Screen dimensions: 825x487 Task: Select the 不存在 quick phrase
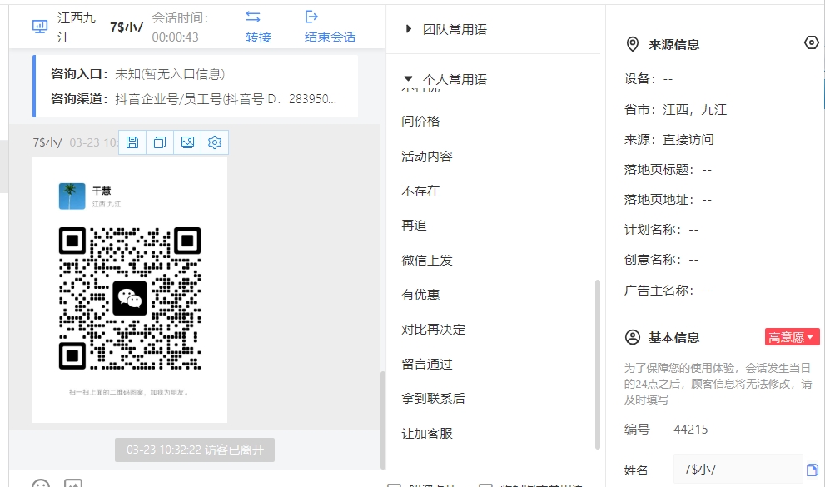(420, 191)
